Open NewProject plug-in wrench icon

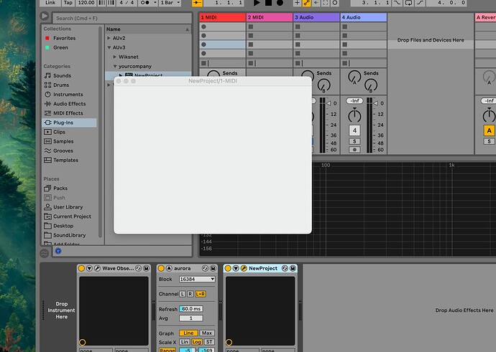tap(244, 268)
